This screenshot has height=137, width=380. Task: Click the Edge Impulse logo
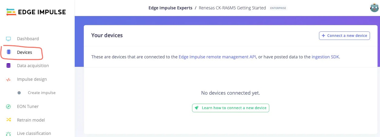tap(36, 12)
